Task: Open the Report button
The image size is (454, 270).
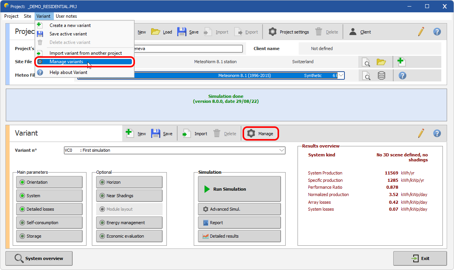Action: (239, 223)
